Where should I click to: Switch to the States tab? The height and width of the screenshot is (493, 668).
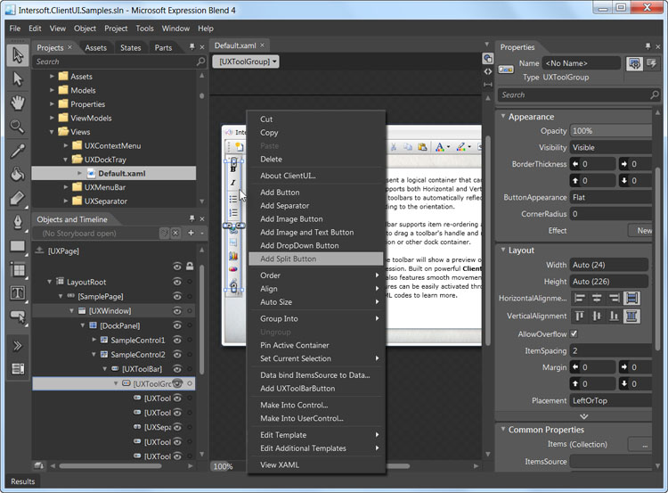click(130, 48)
